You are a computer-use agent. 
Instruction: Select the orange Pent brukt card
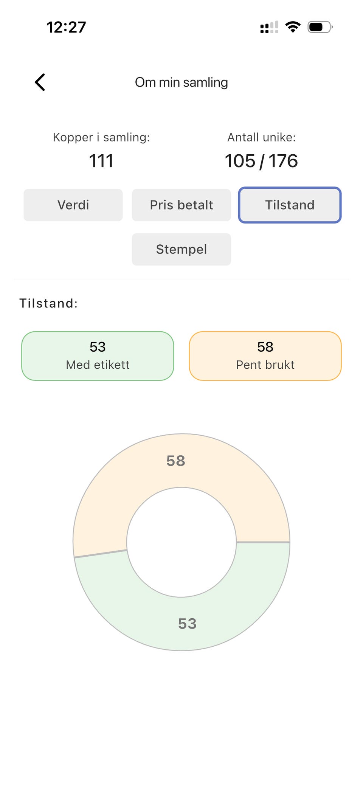(x=265, y=356)
